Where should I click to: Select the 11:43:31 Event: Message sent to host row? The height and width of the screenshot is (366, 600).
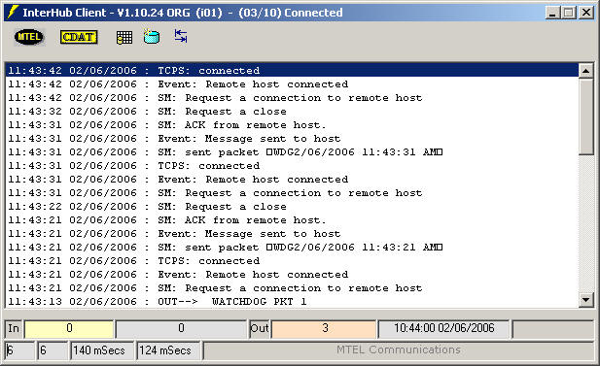coord(292,138)
